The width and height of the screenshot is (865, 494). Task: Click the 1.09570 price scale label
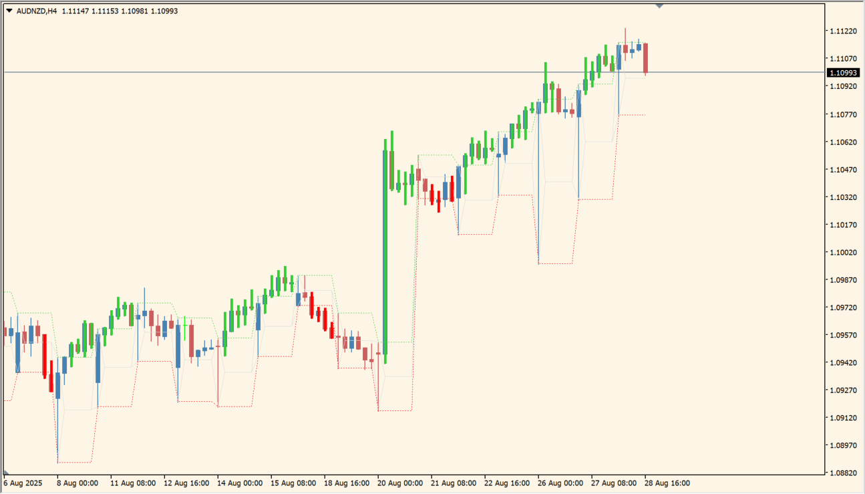(x=843, y=335)
